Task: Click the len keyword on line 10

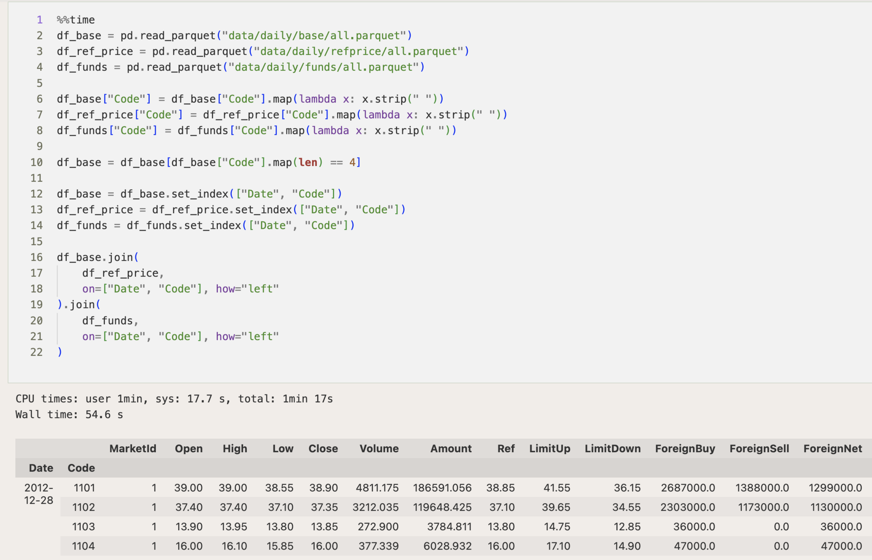Action: point(308,162)
